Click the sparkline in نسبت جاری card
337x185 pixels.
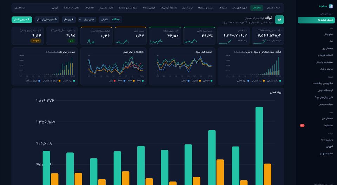pyautogui.click(x=122, y=41)
